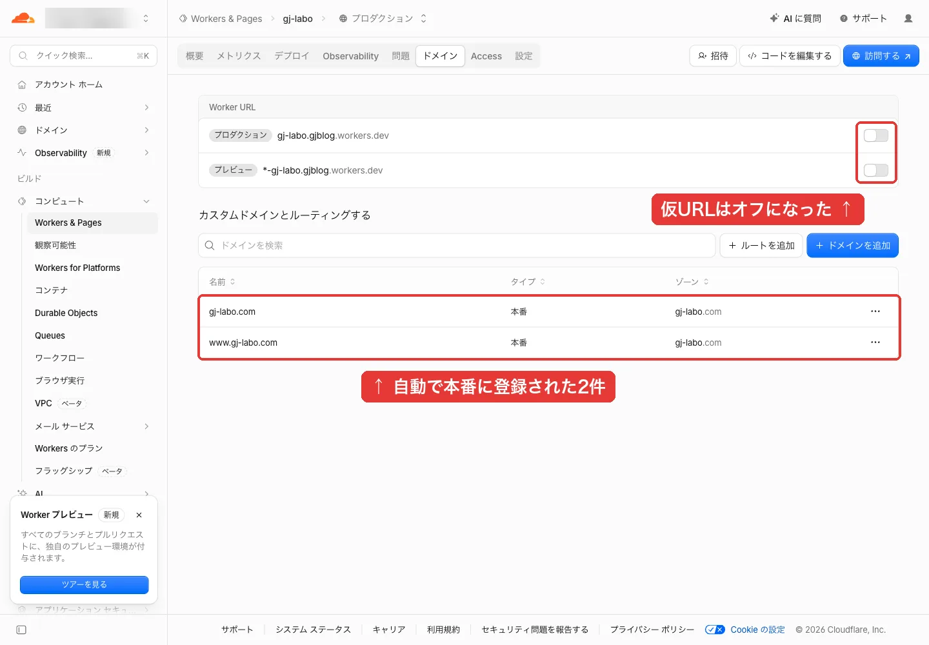Sort the table by ゾーン column
Image resolution: width=929 pixels, height=645 pixels.
(x=692, y=282)
